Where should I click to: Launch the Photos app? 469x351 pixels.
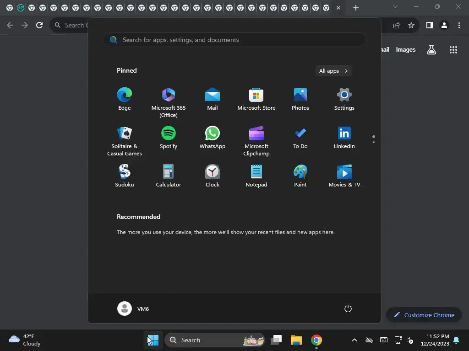click(x=300, y=99)
